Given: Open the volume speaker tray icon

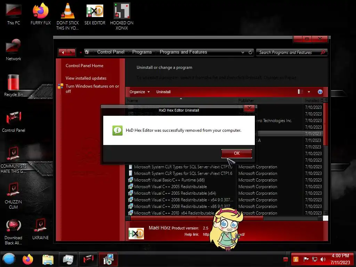Looking at the screenshot, I should 323,259.
